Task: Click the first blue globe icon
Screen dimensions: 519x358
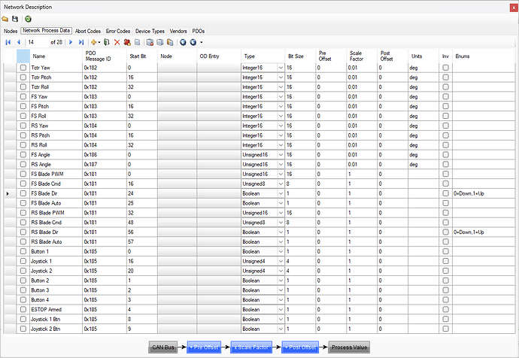Action: click(x=183, y=42)
